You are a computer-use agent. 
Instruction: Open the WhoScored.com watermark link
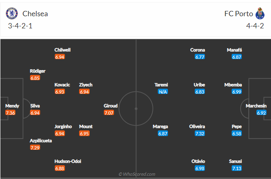pyautogui.click(x=137, y=174)
